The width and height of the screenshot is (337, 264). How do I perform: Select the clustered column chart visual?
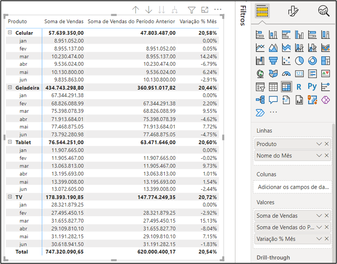[299, 35]
